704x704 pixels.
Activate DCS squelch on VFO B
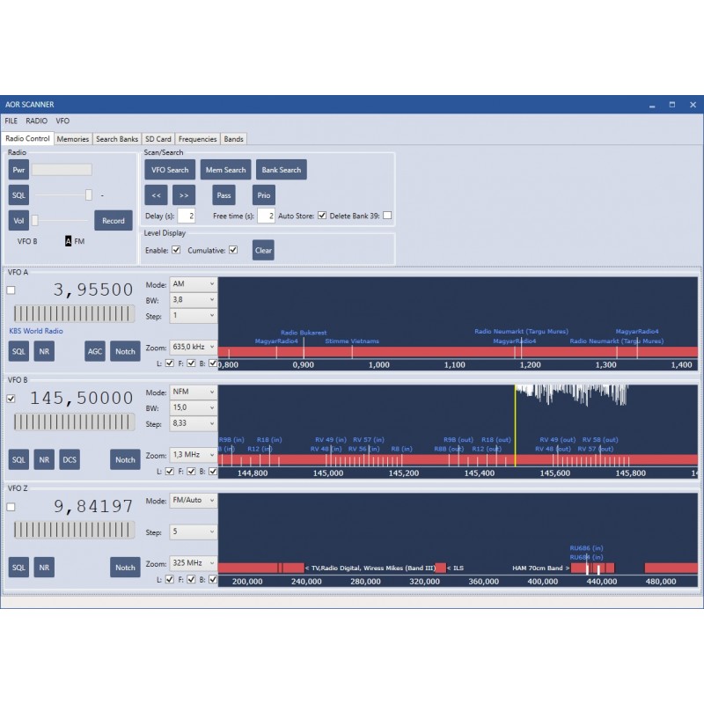coord(70,459)
